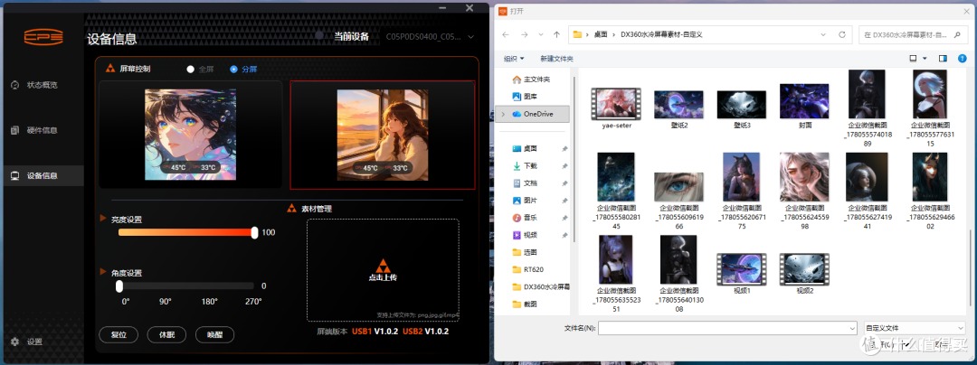Change the view layout icon
Image resolution: width=977 pixels, height=365 pixels.
(x=913, y=59)
